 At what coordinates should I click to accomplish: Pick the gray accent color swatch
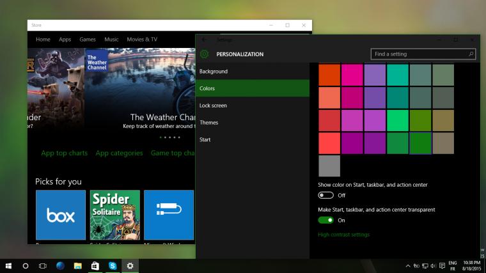(x=329, y=166)
